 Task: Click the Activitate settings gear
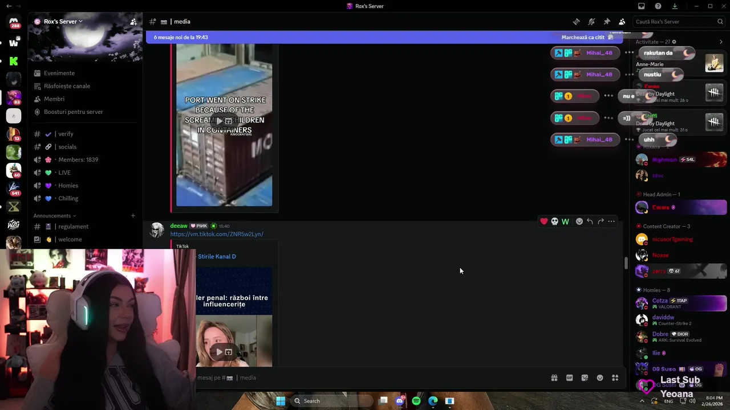674,42
